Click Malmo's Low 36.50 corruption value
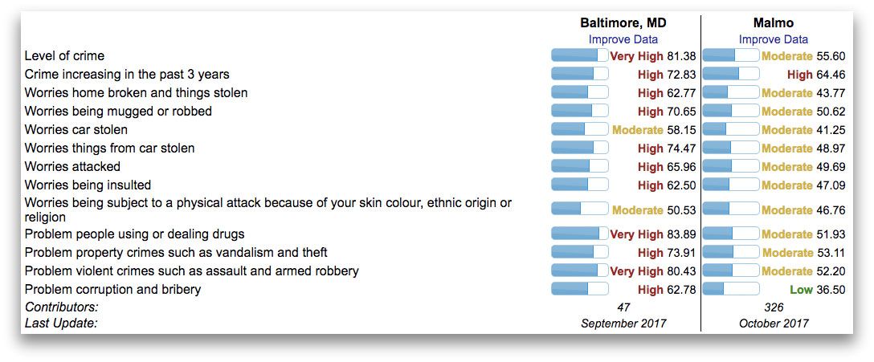The width and height of the screenshot is (874, 362). tap(817, 290)
